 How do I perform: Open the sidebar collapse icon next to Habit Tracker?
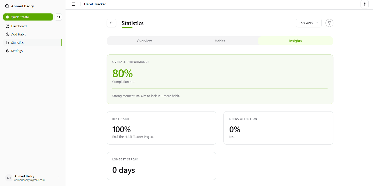(x=73, y=4)
